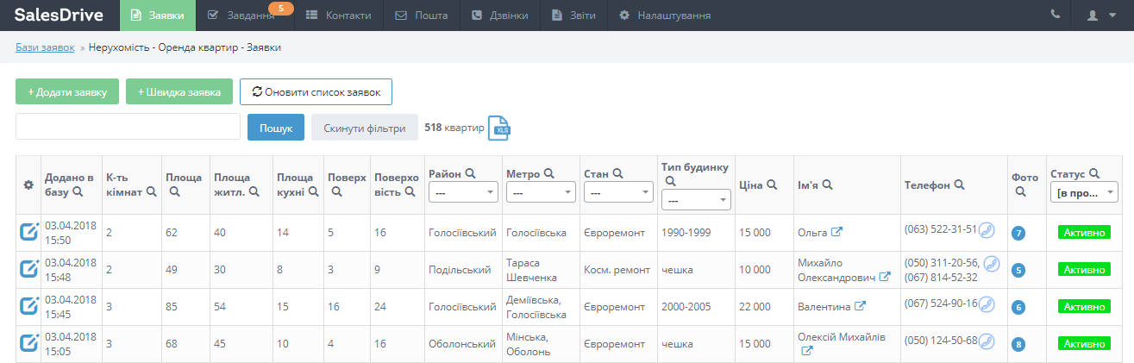The width and height of the screenshot is (1134, 363).
Task: Click search icon in Телефон column header
Action: (959, 185)
